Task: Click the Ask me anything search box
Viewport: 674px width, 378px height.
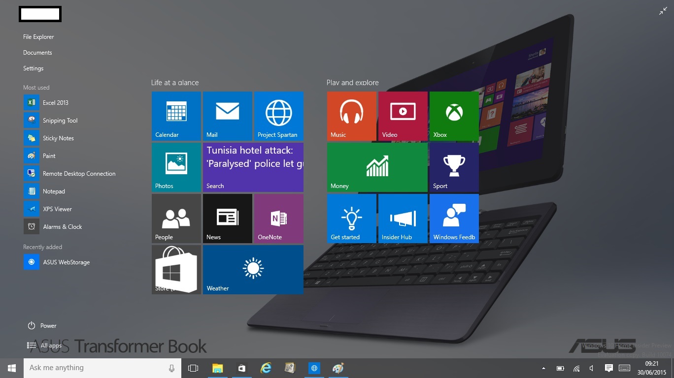Action: (102, 368)
